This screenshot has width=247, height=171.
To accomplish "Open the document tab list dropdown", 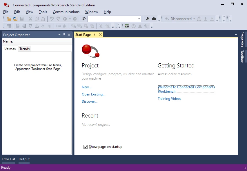I will coord(236,35).
